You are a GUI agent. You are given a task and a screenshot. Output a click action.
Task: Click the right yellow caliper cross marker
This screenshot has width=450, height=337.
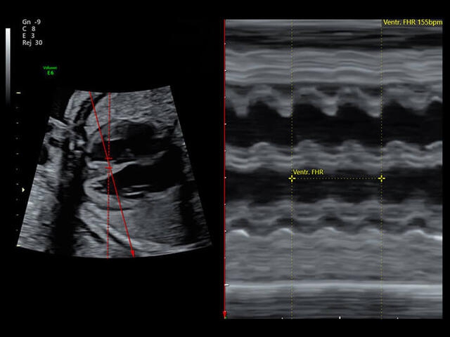tap(382, 178)
